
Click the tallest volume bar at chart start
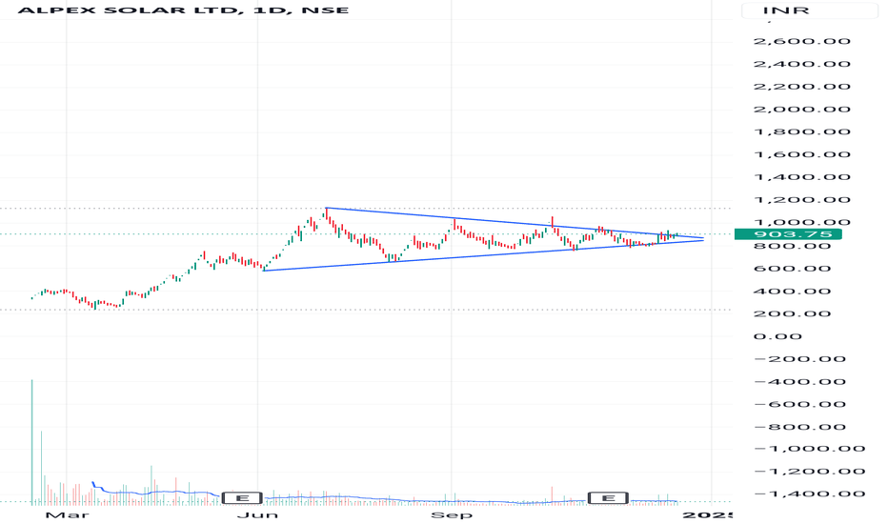coord(31,442)
